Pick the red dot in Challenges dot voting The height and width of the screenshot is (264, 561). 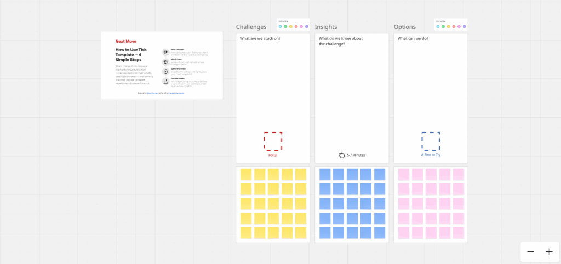[296, 26]
